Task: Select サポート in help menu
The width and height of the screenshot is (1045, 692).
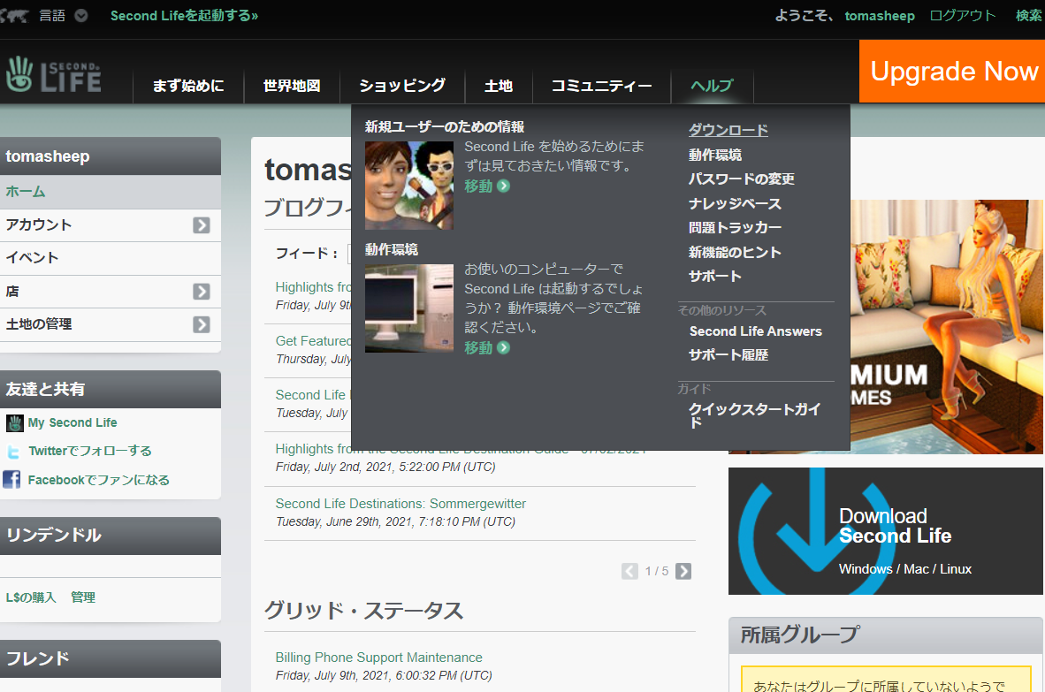Action: pyautogui.click(x=714, y=277)
